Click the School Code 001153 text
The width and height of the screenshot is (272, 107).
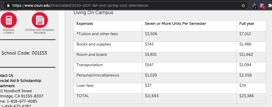coord(24,53)
